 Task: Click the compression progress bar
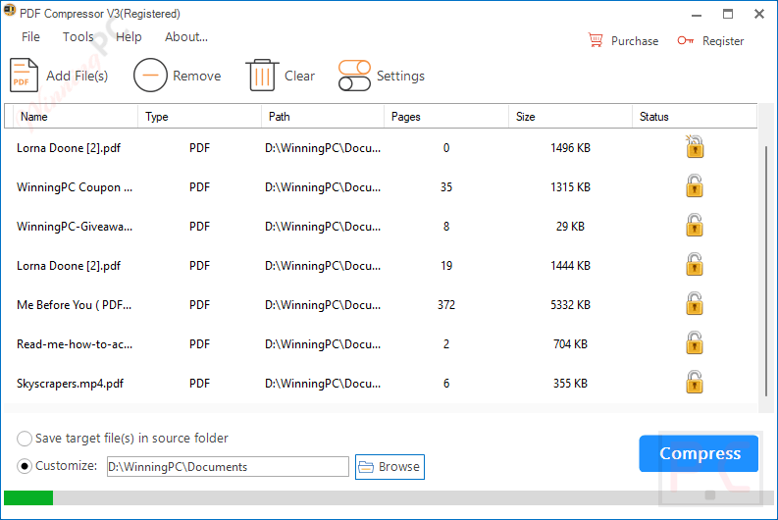click(389, 497)
